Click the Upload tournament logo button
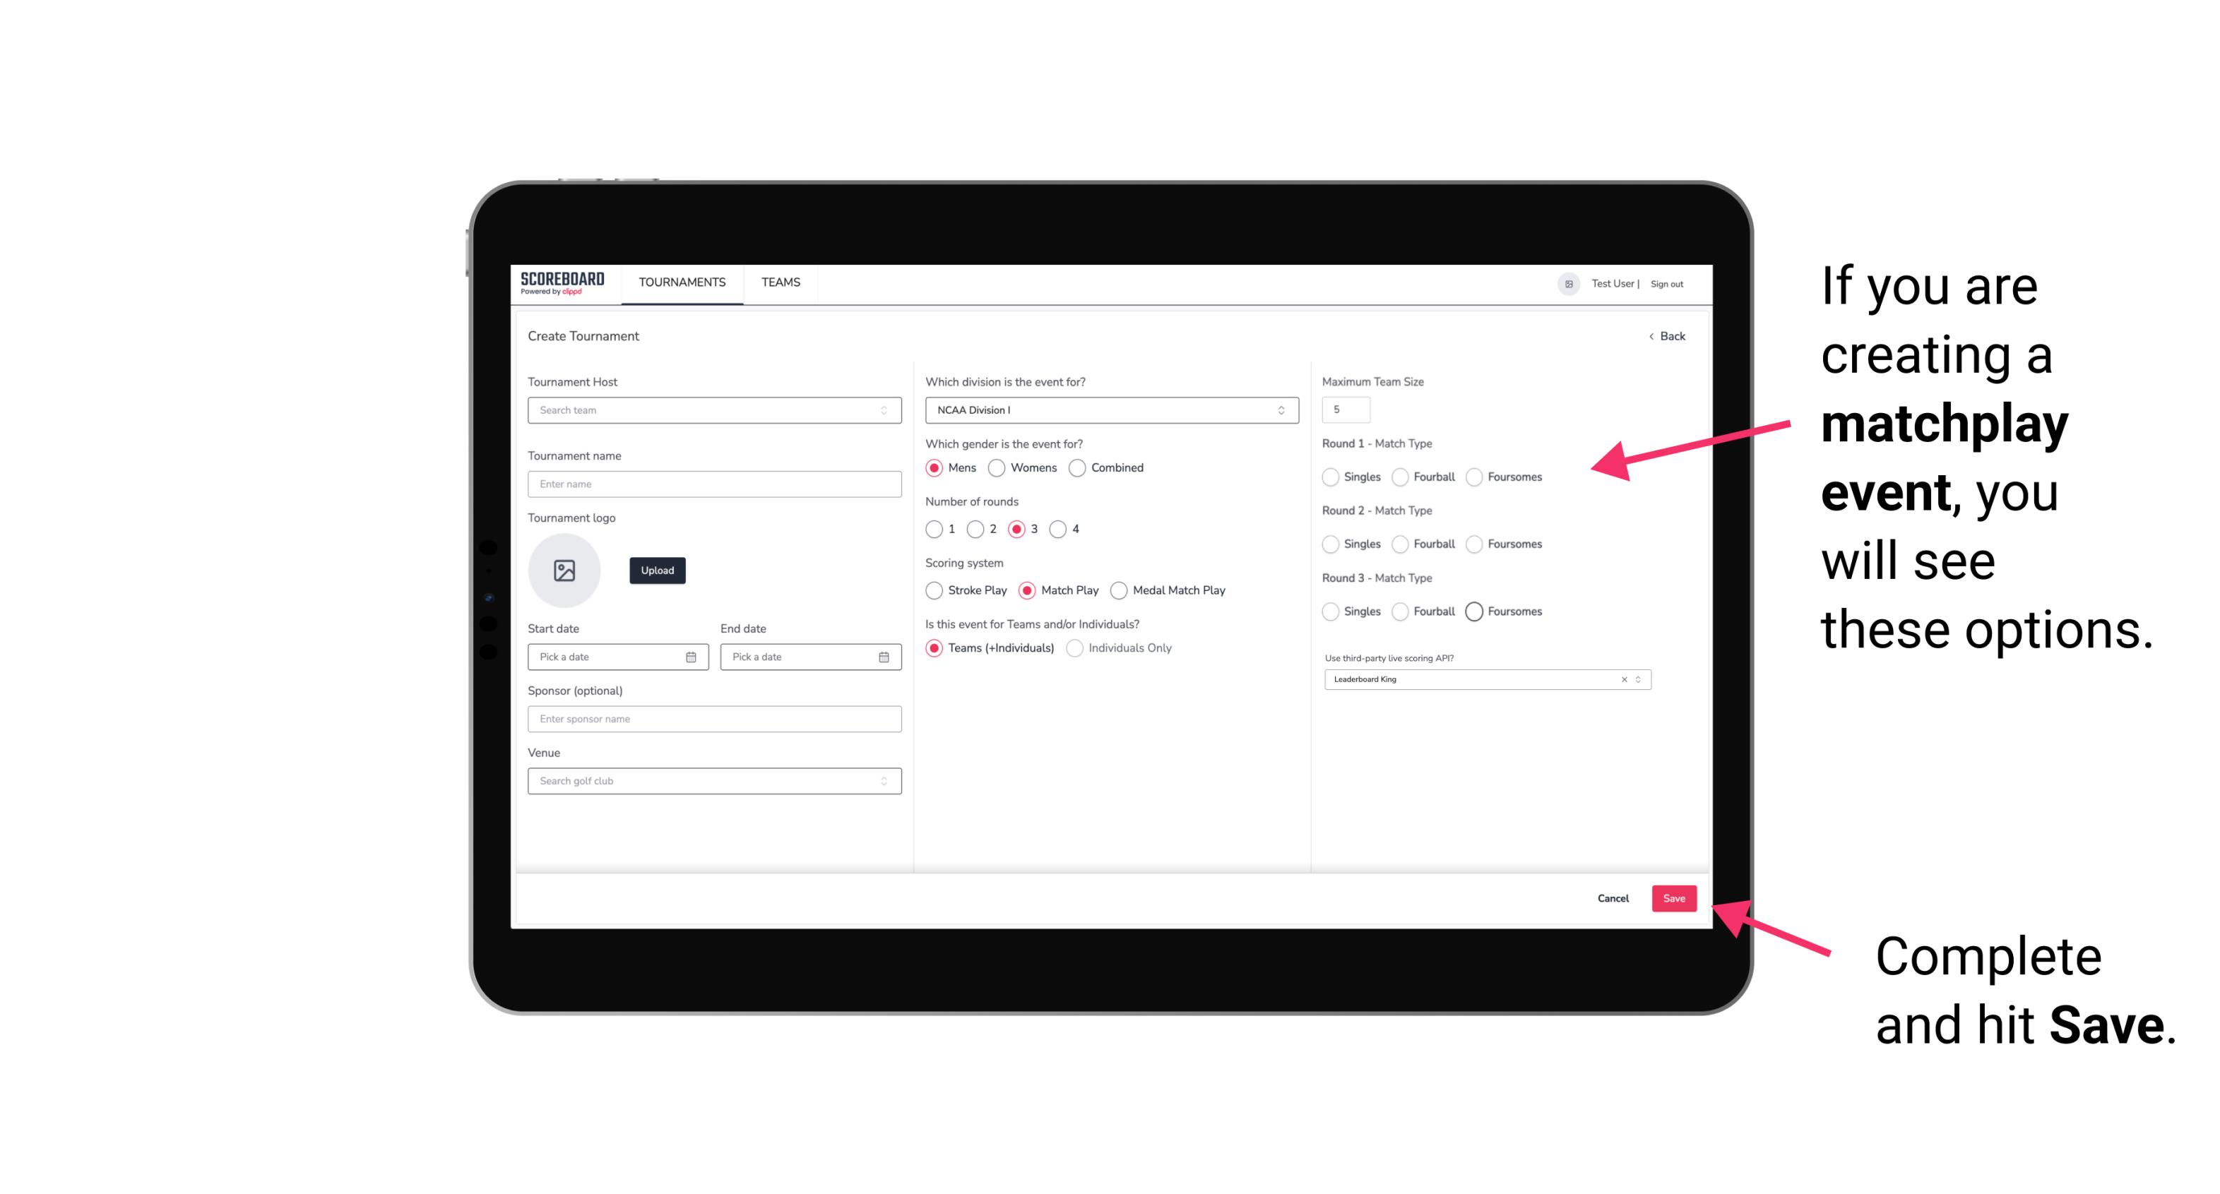2220x1194 pixels. click(x=657, y=571)
